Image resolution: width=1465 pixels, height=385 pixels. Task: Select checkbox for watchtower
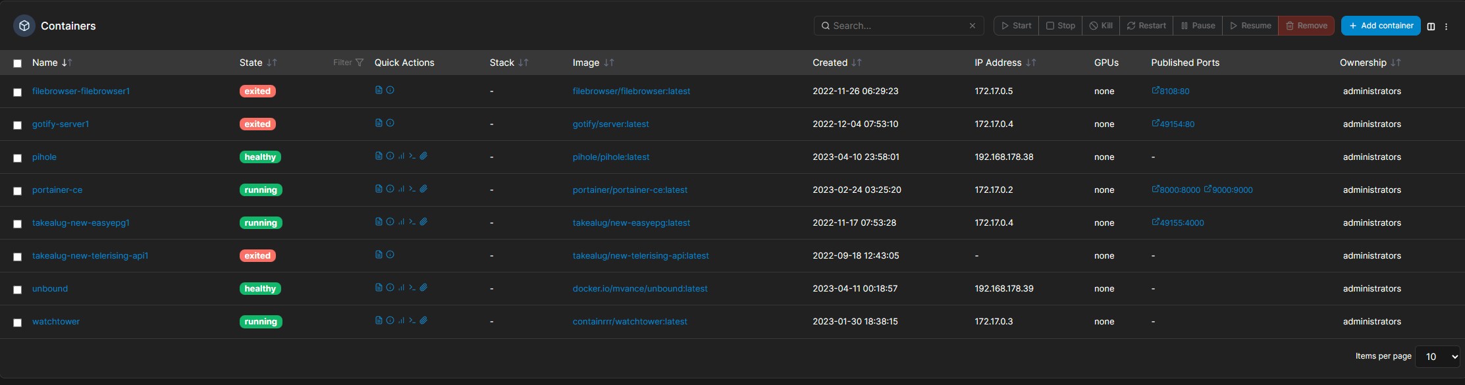pyautogui.click(x=18, y=322)
